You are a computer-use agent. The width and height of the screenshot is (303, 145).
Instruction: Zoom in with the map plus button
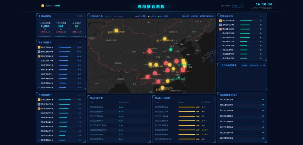coord(212,51)
